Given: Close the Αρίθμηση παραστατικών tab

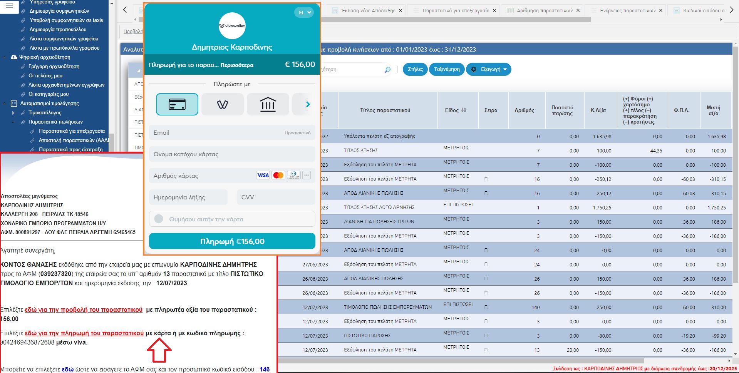Looking at the screenshot, I should 578,10.
